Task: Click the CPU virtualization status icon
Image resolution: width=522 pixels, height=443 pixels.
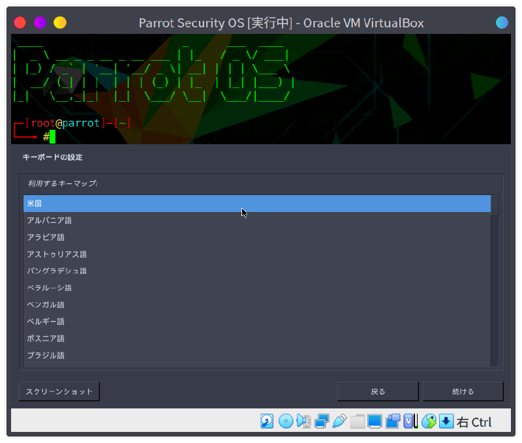Action: tap(410, 421)
